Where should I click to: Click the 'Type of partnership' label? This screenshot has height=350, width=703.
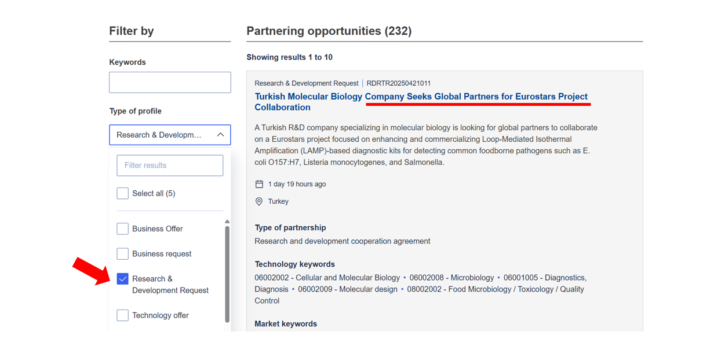click(290, 228)
